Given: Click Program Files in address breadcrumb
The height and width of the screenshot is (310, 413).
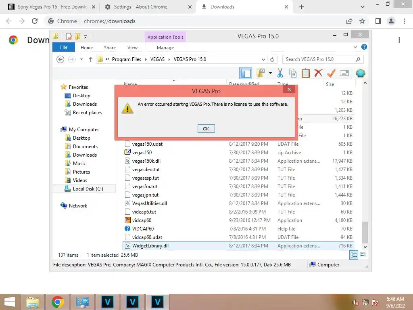Looking at the screenshot, I should [x=126, y=59].
